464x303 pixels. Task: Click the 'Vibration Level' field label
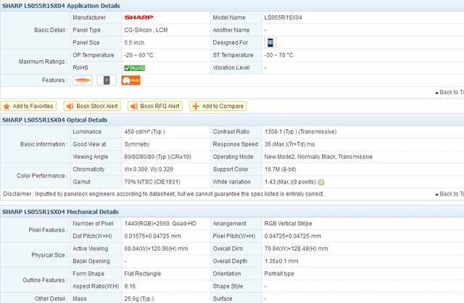click(x=231, y=67)
